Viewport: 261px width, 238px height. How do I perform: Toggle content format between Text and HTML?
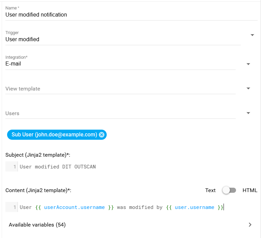point(229,190)
